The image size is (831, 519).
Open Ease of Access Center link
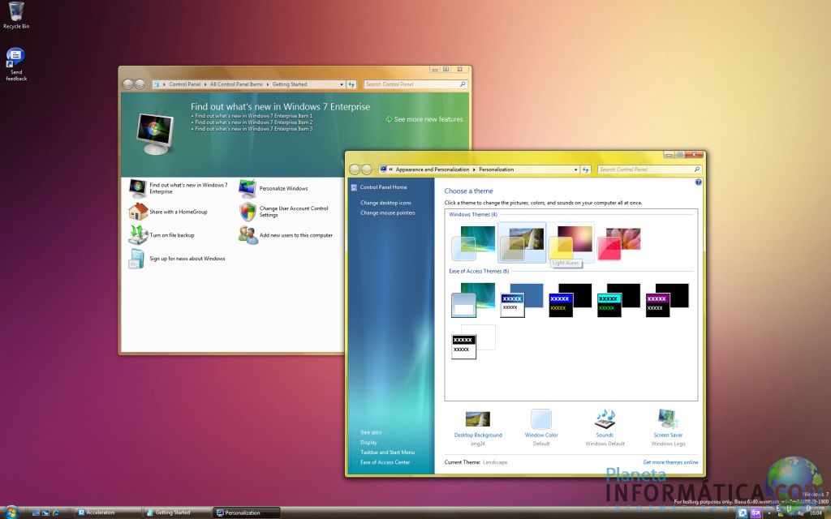[385, 462]
